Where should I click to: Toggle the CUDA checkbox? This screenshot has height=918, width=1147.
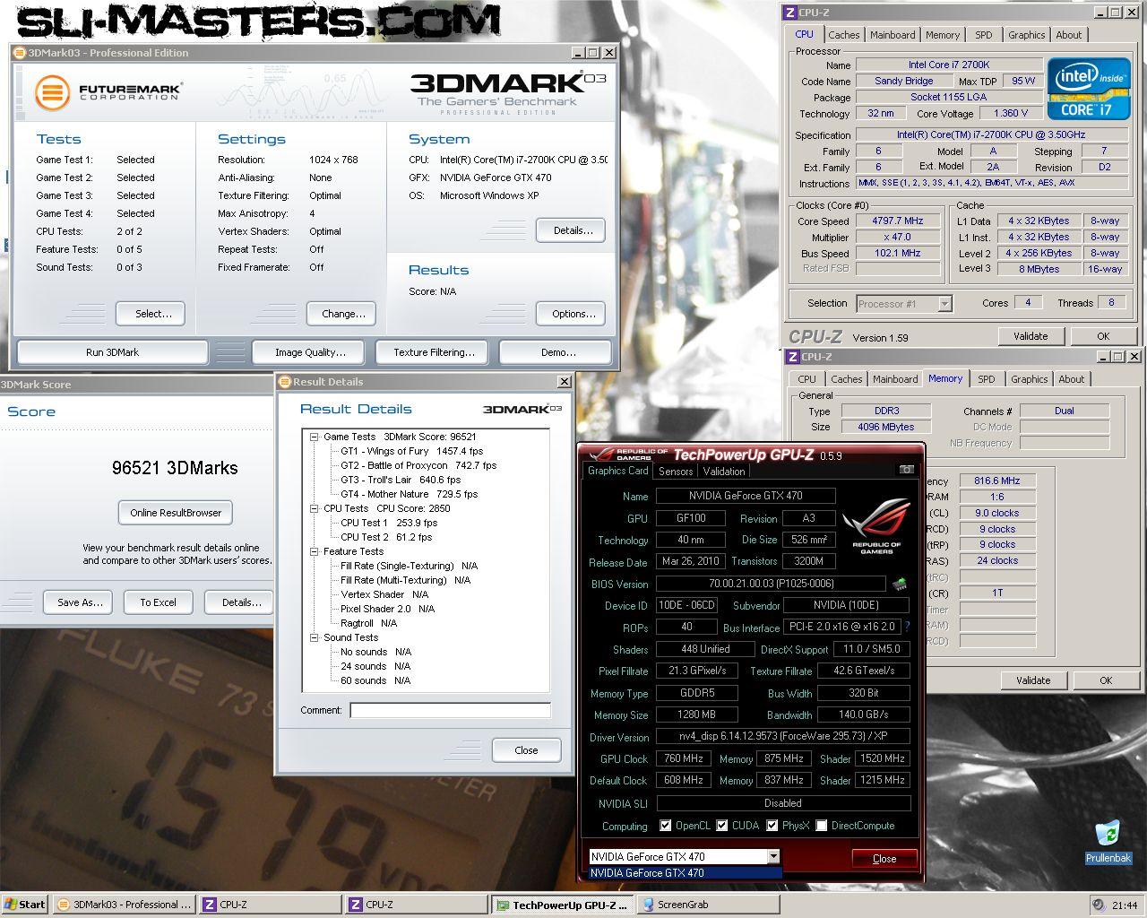pos(720,826)
